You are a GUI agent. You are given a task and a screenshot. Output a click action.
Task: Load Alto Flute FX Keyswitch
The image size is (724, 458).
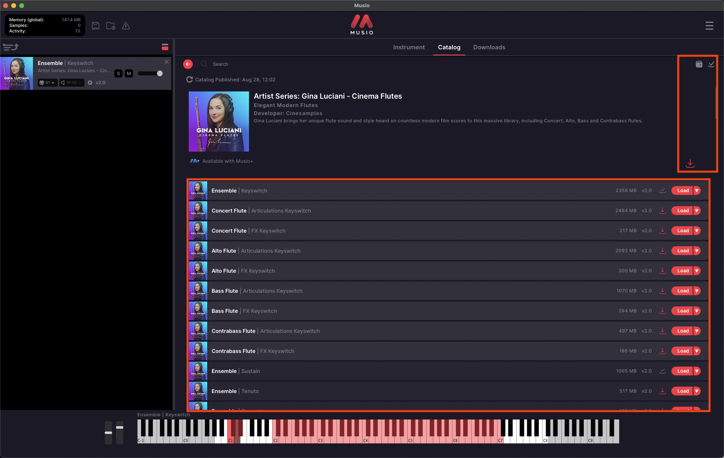tap(682, 271)
